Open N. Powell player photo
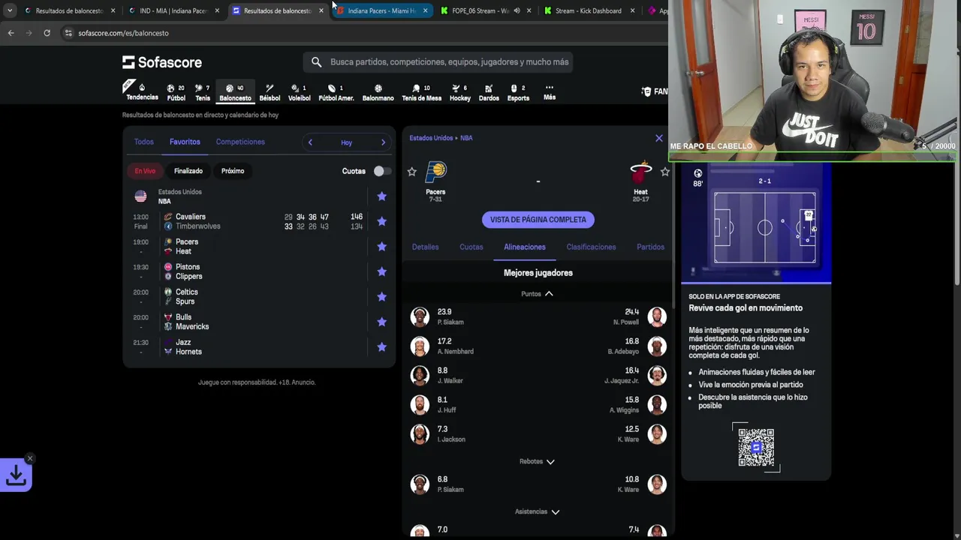The width and height of the screenshot is (961, 540). (x=657, y=316)
